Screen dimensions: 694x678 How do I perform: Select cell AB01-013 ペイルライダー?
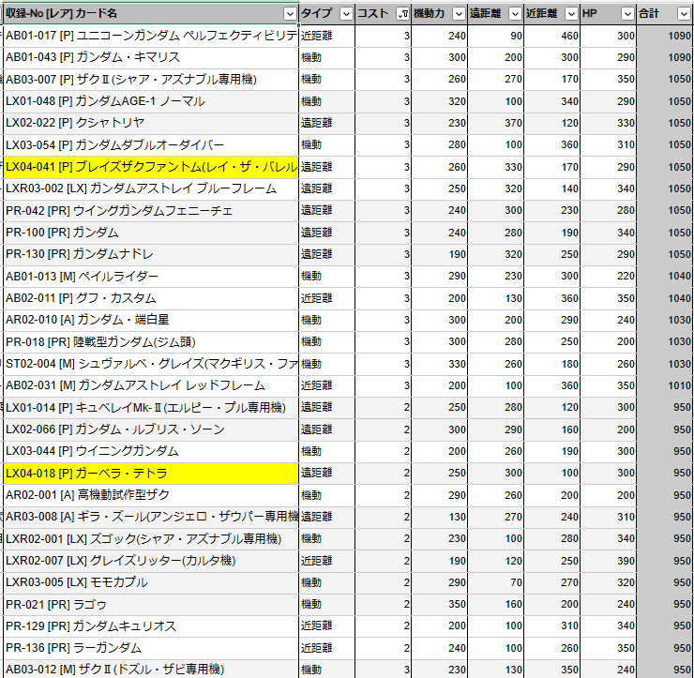point(150,277)
